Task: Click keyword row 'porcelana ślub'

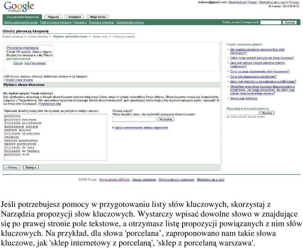Action: (17, 154)
